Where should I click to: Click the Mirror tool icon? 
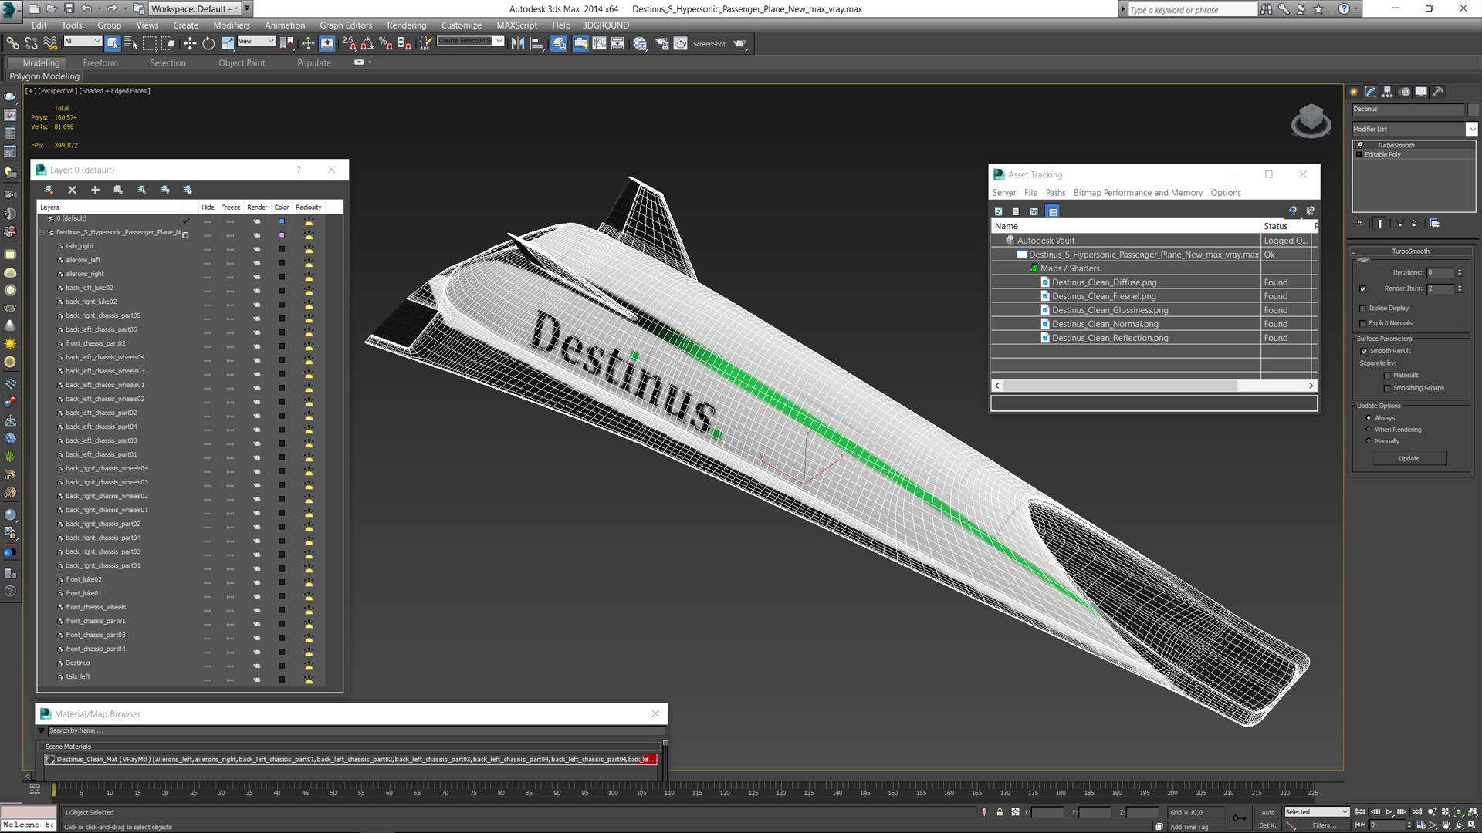(x=518, y=43)
